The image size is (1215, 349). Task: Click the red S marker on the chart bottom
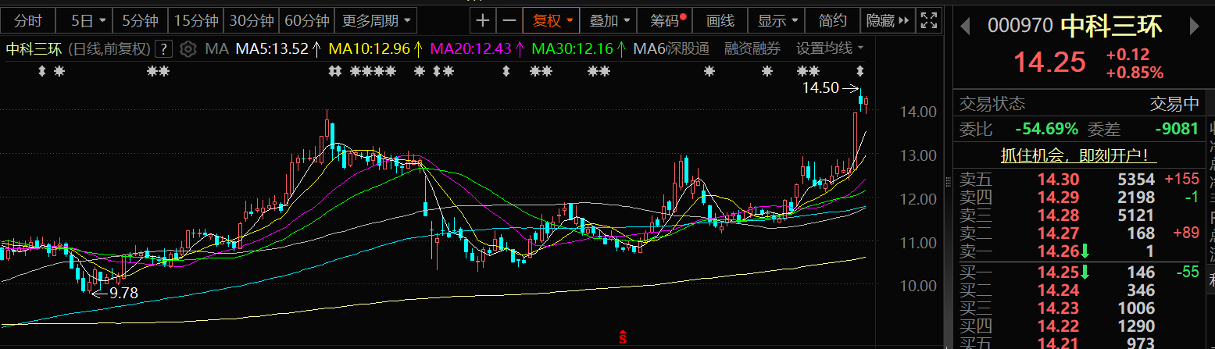point(623,337)
